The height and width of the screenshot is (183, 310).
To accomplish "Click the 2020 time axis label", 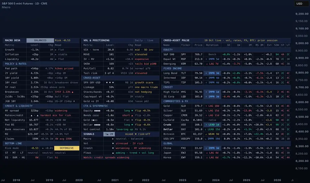I will (79, 180).
